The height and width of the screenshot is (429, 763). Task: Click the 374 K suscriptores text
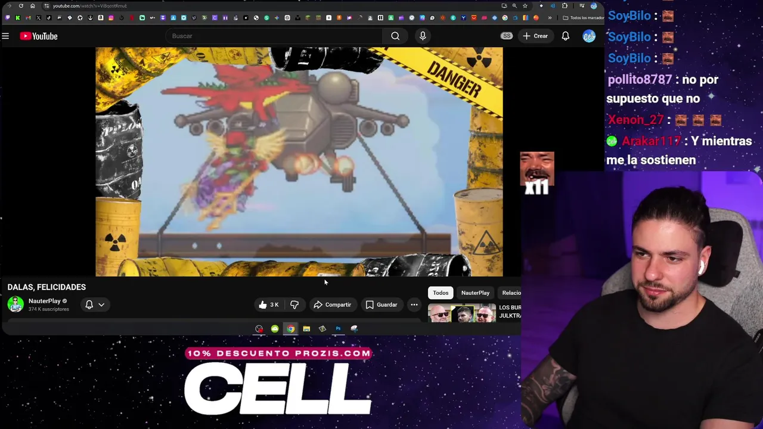click(49, 309)
